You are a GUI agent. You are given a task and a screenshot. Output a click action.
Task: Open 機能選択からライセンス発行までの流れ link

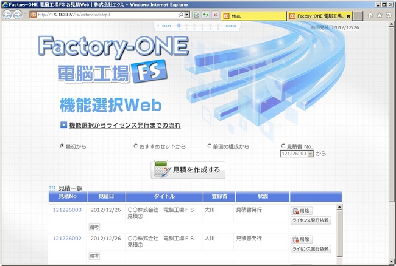click(125, 125)
